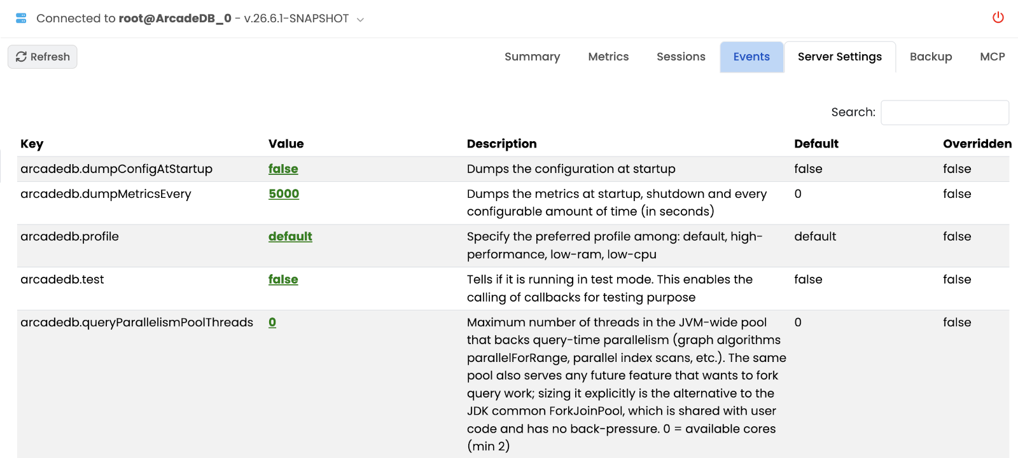Click the 'Connected to root@ArcadeDB_0' text
Image resolution: width=1018 pixels, height=458 pixels.
click(x=134, y=18)
